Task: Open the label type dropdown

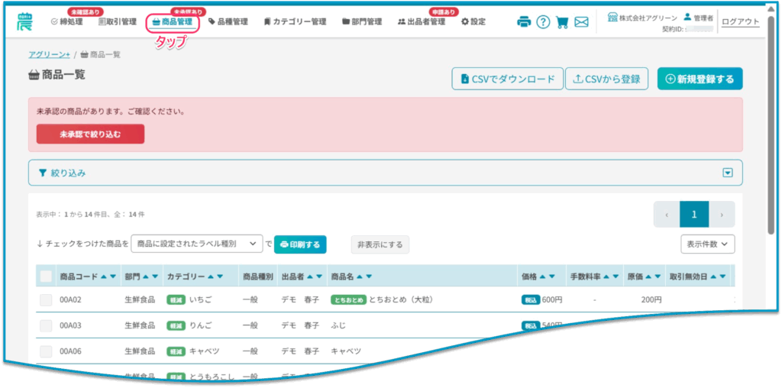Action: (x=196, y=244)
